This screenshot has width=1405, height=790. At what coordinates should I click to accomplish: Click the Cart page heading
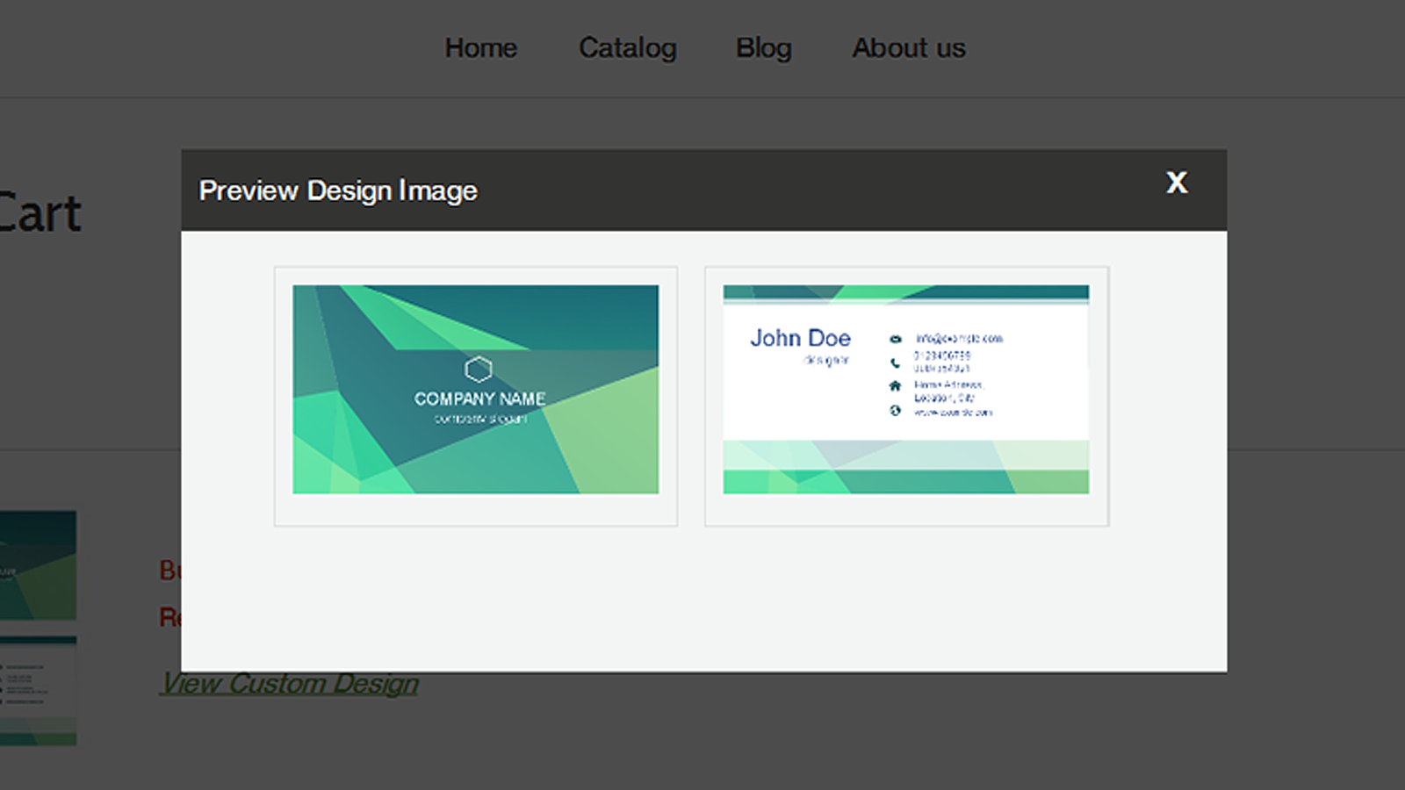click(40, 211)
